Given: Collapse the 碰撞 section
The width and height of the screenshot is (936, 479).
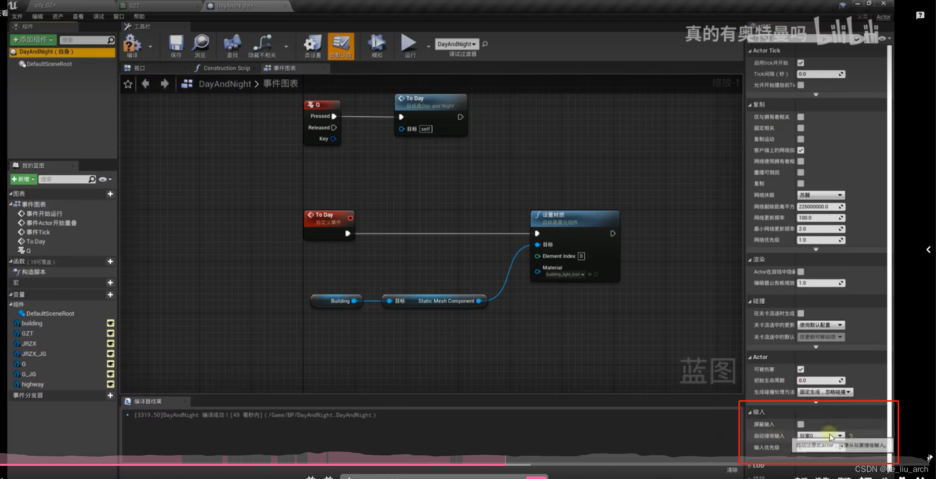Looking at the screenshot, I should [750, 301].
